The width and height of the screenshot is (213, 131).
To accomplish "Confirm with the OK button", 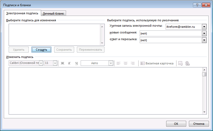I will tap(176, 124).
